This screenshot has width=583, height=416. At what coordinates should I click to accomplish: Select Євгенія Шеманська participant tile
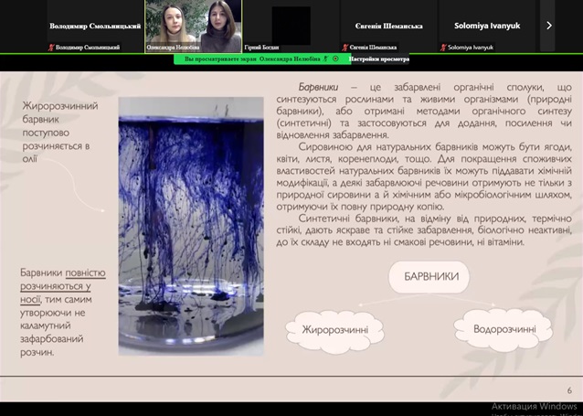click(x=389, y=26)
